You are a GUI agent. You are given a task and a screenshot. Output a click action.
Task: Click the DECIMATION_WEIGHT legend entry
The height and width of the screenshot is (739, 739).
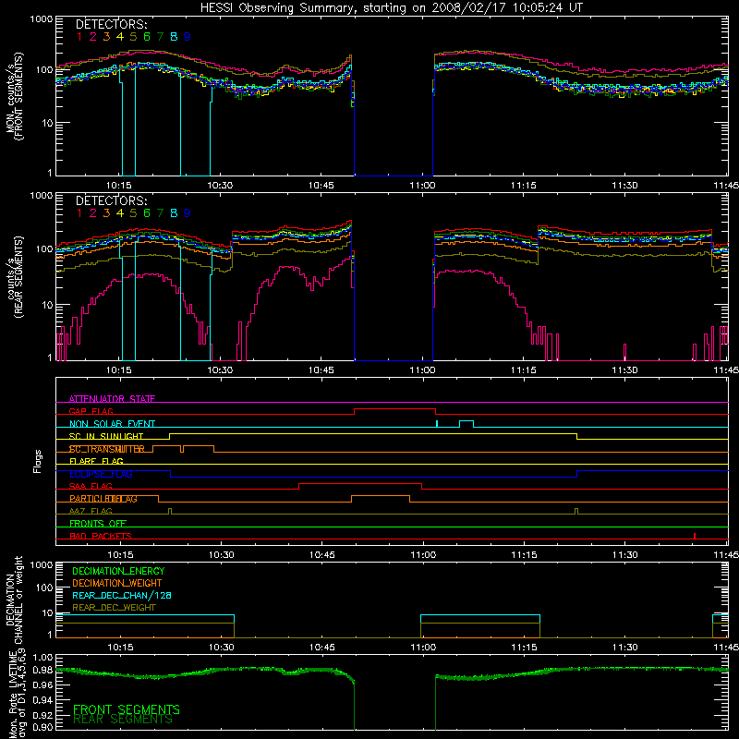coord(117,583)
